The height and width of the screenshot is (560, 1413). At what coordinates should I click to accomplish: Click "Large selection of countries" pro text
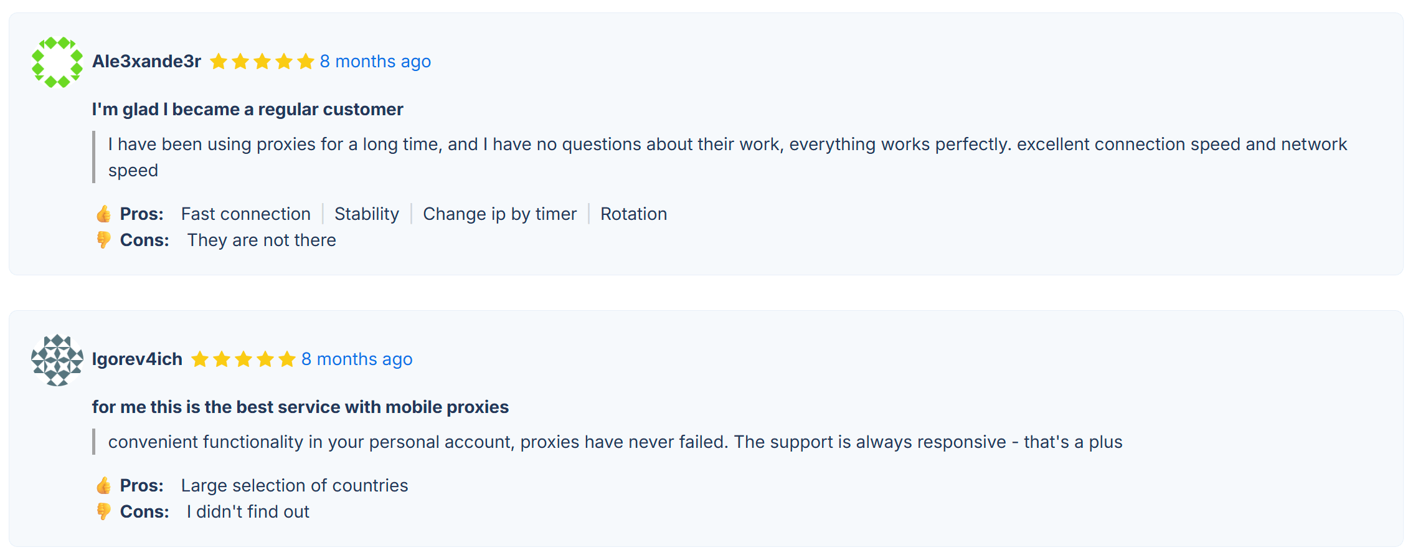click(x=295, y=486)
